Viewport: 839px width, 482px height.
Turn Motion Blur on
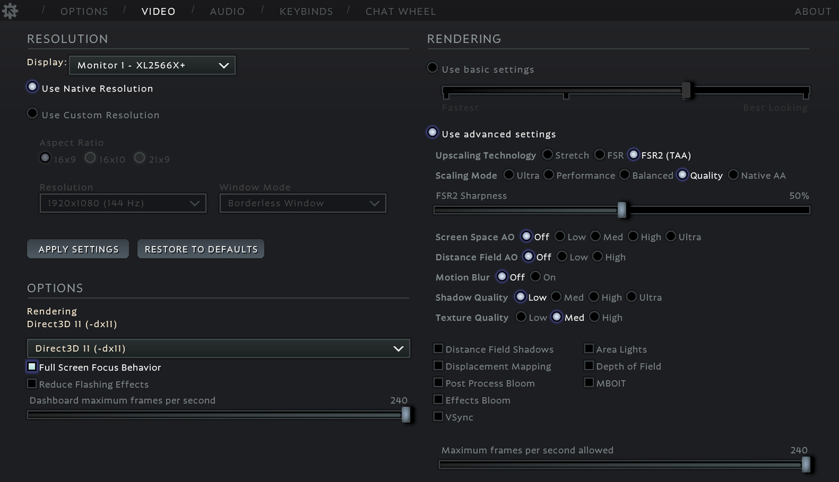[x=534, y=276]
